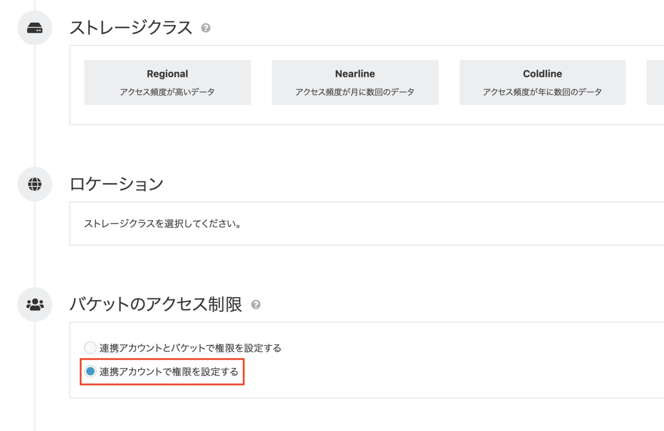Click the storage drive icon beside ストレージクラス
Viewport: 664px width, 431px height.
[35, 28]
